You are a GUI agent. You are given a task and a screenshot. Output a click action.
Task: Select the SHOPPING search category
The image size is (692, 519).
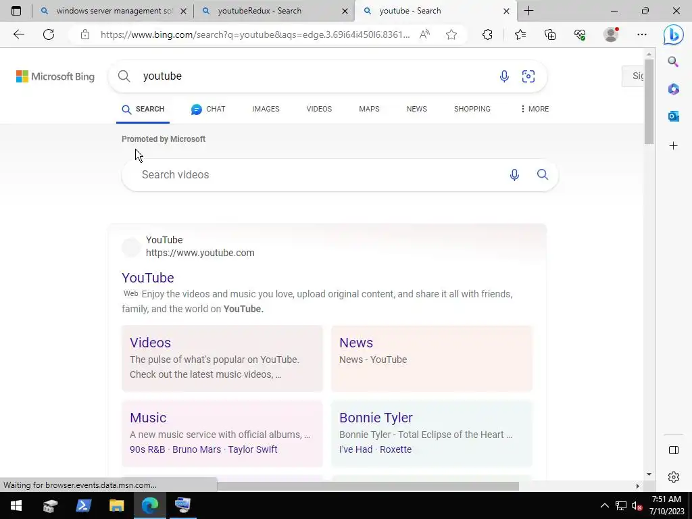[x=472, y=109]
